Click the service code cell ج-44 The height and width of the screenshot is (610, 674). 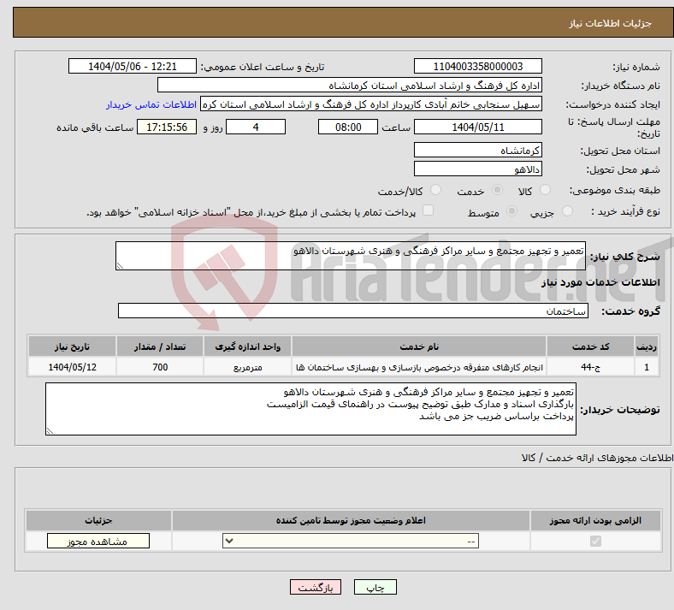[591, 367]
